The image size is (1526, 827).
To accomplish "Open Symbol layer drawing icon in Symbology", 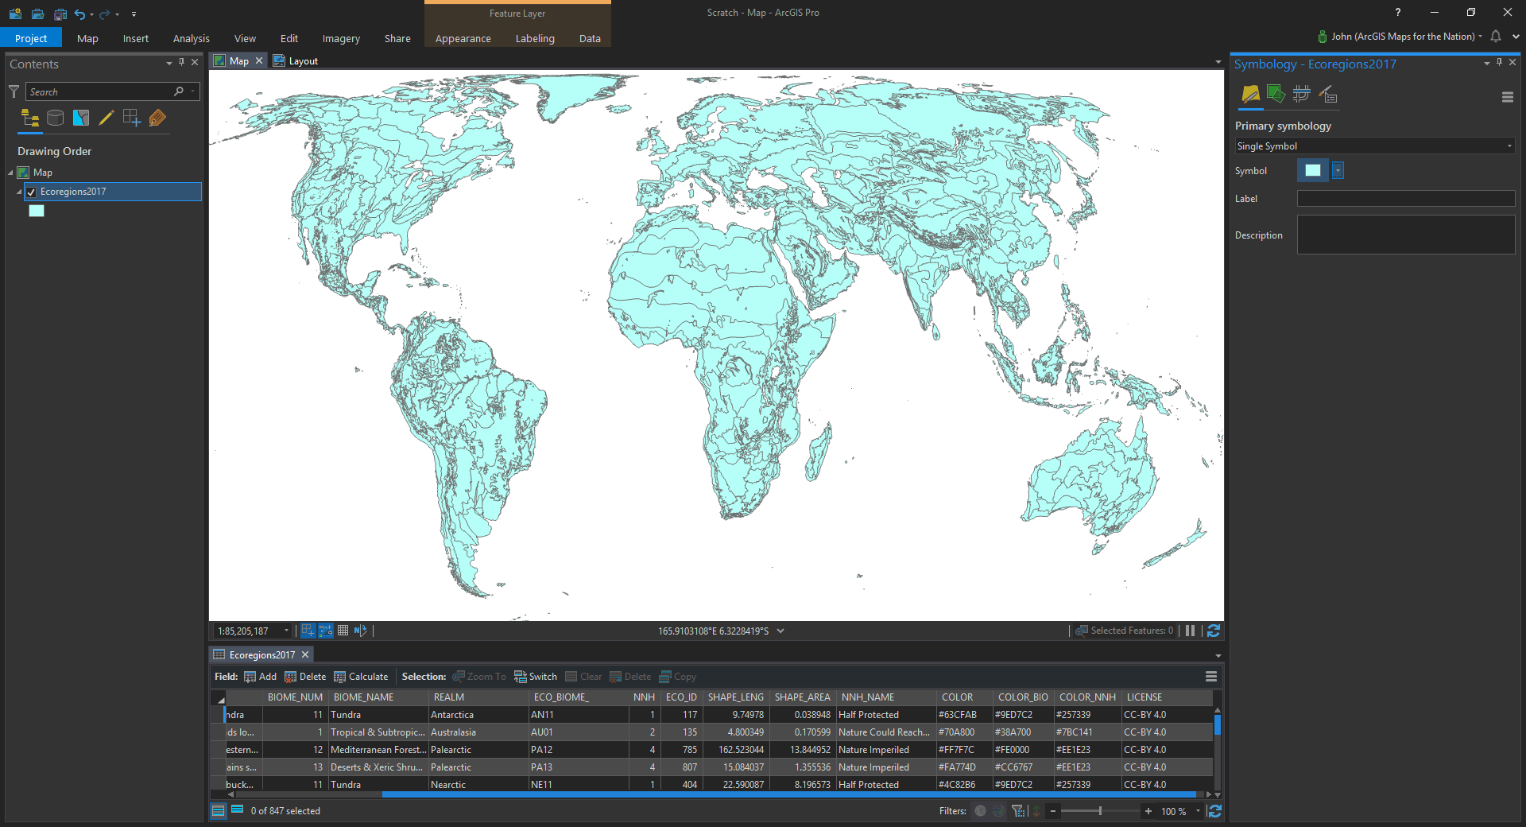I will pos(1301,95).
